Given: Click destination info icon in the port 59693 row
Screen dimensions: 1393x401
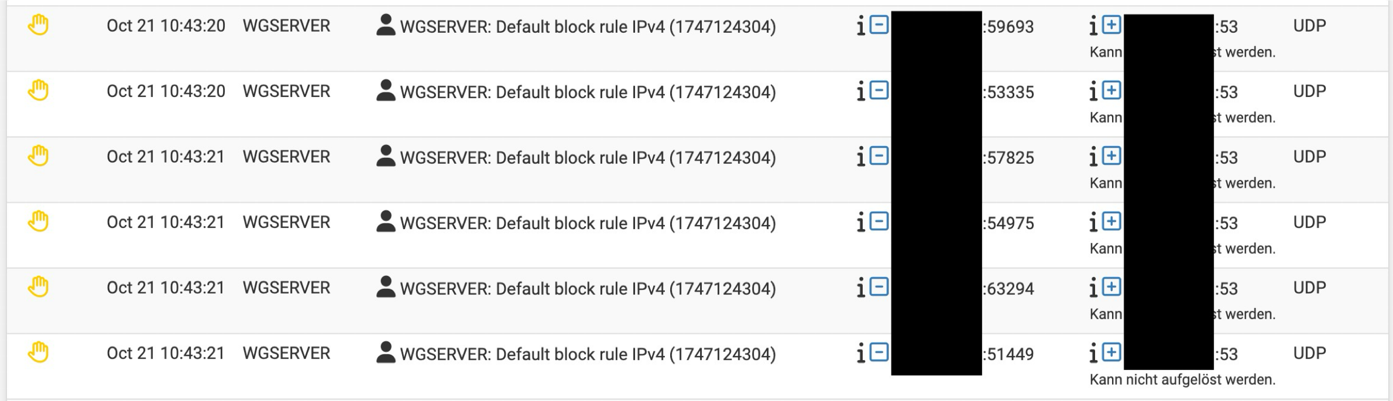Looking at the screenshot, I should pyautogui.click(x=1093, y=26).
